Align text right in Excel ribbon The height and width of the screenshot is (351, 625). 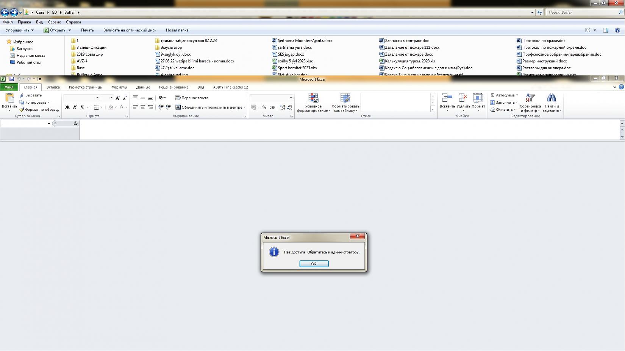coord(150,107)
